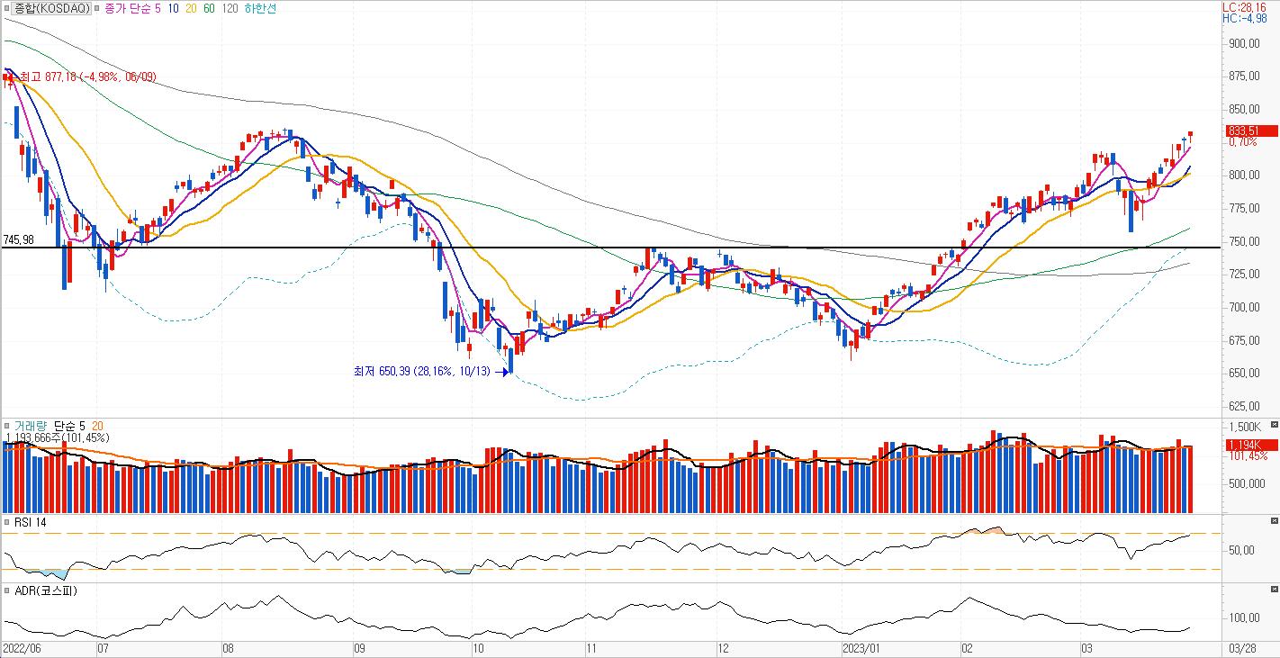This screenshot has height=658, width=1280.
Task: Click the 10 month marker on date axis
Action: [x=479, y=648]
